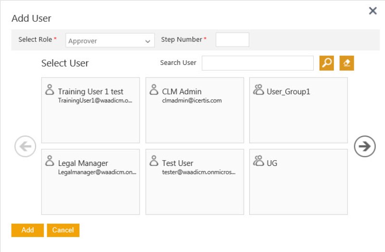Click the person icon for Legal Manager
Screen dimensions: 385x252
tap(50, 162)
